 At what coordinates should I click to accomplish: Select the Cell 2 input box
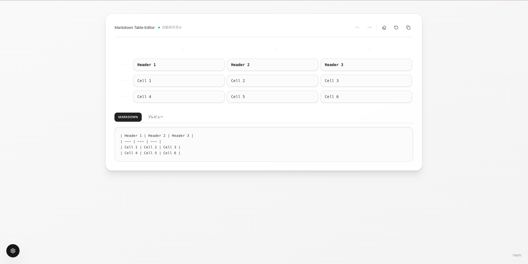point(272,81)
